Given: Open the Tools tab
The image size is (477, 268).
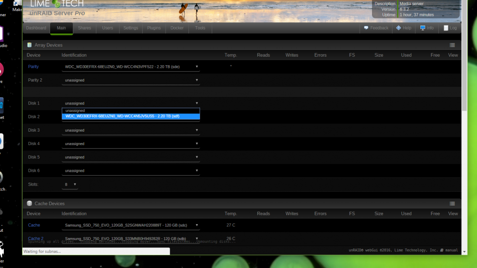Looking at the screenshot, I should point(200,28).
